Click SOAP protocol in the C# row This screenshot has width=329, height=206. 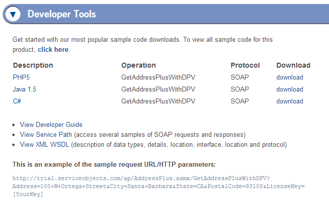point(240,101)
